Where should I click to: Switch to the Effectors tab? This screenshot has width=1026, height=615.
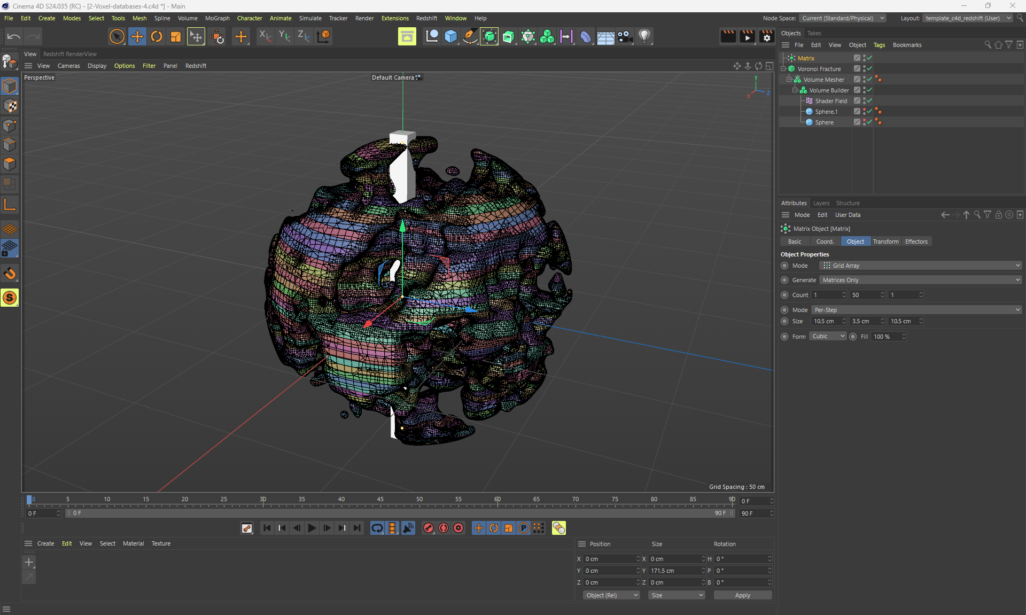pyautogui.click(x=916, y=242)
